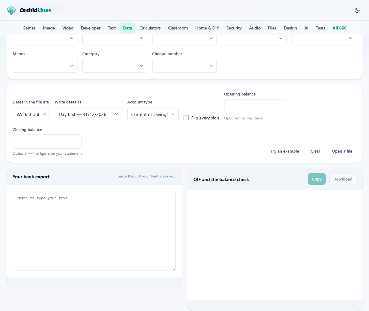This screenshot has width=369, height=311.
Task: Click the Open a file button
Action: pyautogui.click(x=342, y=151)
